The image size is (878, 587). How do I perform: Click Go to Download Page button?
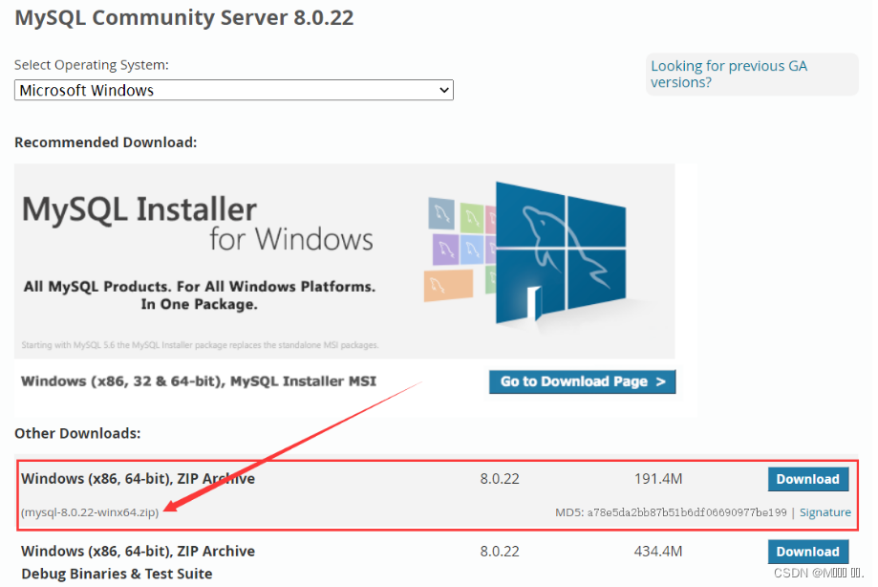tap(583, 381)
